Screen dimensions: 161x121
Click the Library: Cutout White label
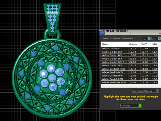117,38
